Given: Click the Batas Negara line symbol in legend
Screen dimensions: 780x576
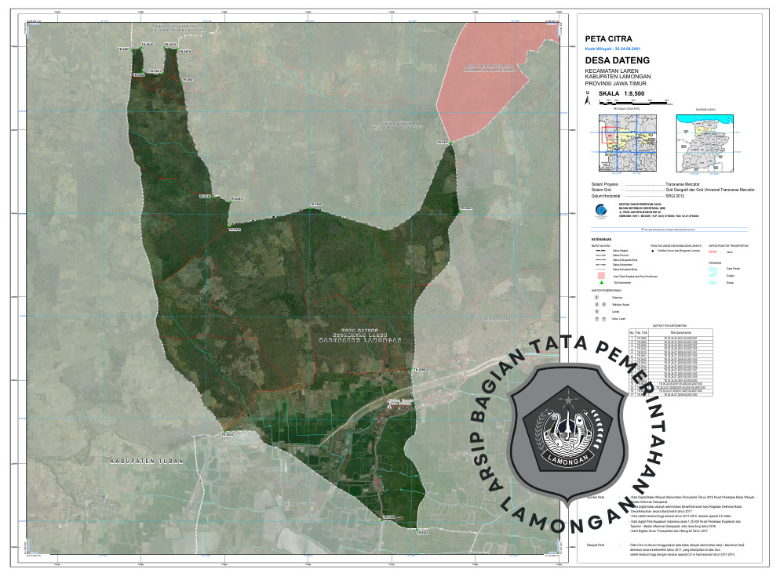Looking at the screenshot, I should coord(600,251).
